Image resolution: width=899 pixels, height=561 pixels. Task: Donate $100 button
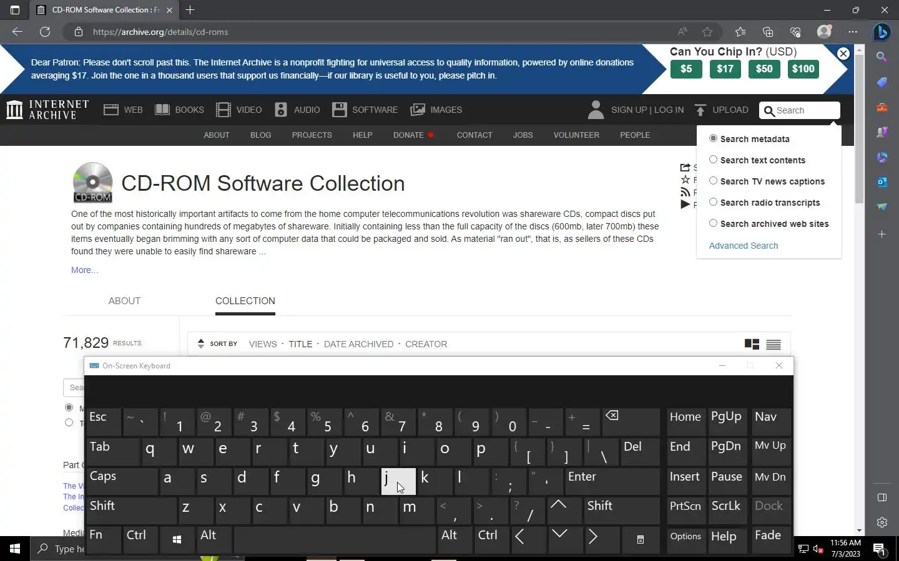pos(803,69)
